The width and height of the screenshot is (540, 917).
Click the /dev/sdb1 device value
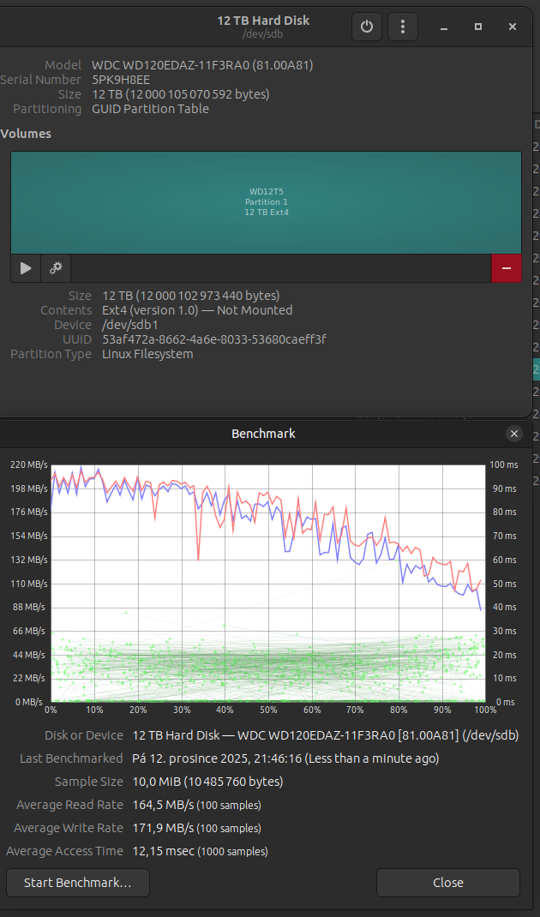tap(127, 325)
